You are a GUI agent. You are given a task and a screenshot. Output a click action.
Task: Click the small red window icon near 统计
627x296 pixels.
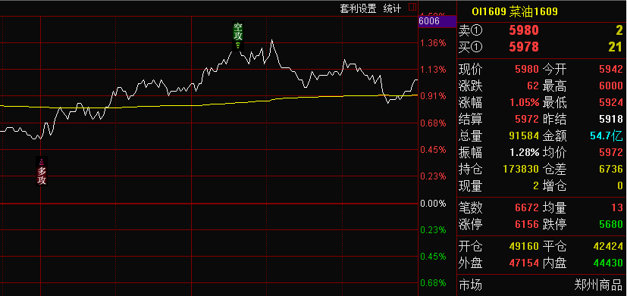(x=412, y=7)
